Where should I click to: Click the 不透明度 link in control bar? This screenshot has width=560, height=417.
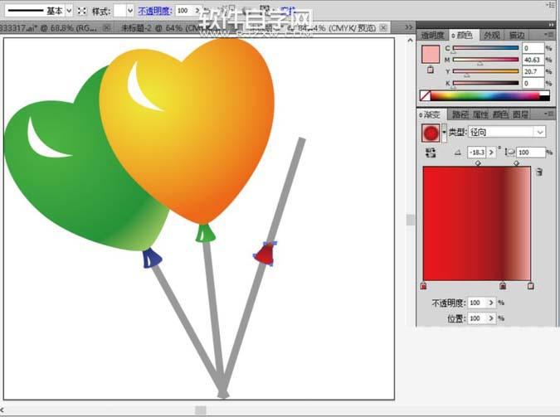click(153, 11)
